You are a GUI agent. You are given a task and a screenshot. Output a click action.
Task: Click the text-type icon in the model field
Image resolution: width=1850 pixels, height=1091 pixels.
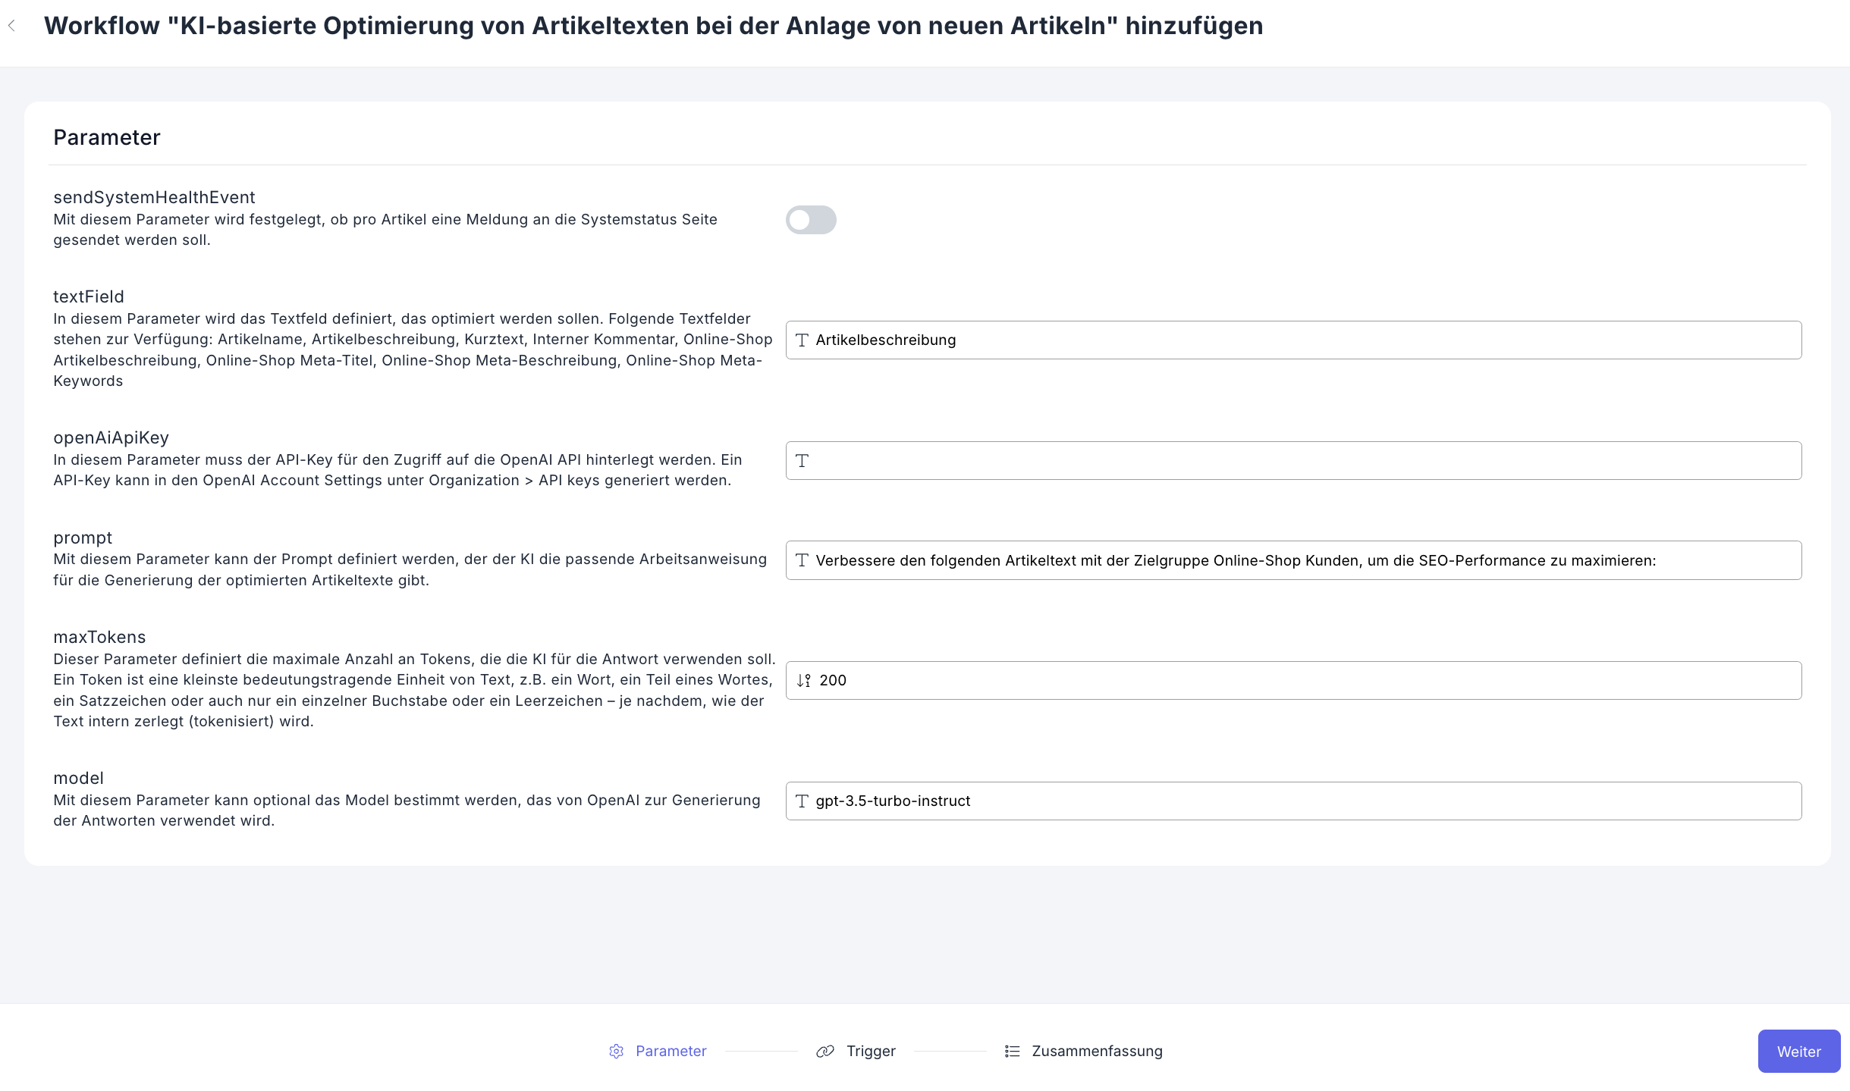point(803,801)
